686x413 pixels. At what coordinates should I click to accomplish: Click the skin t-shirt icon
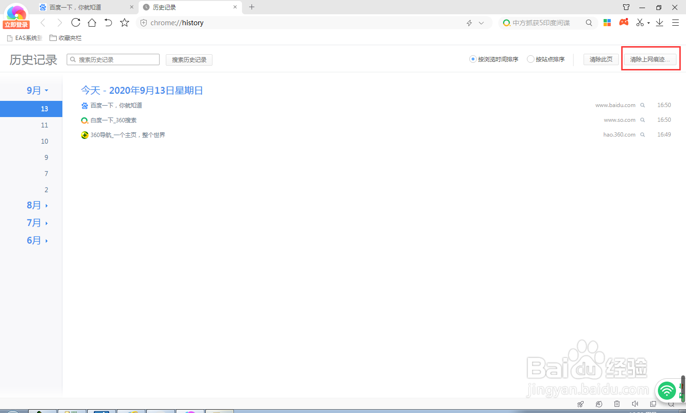[626, 7]
